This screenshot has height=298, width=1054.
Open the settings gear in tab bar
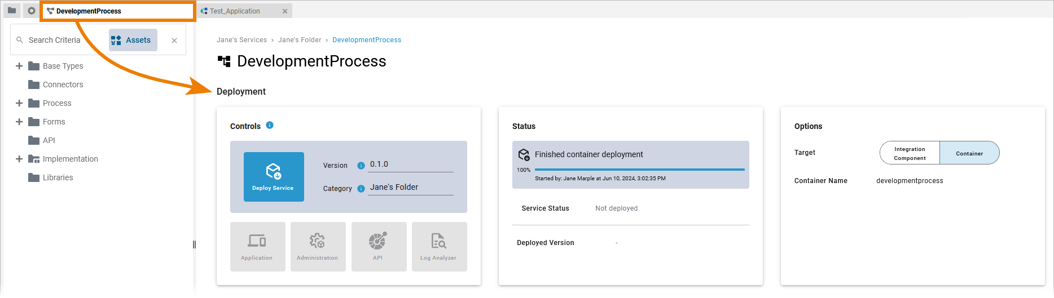(32, 11)
